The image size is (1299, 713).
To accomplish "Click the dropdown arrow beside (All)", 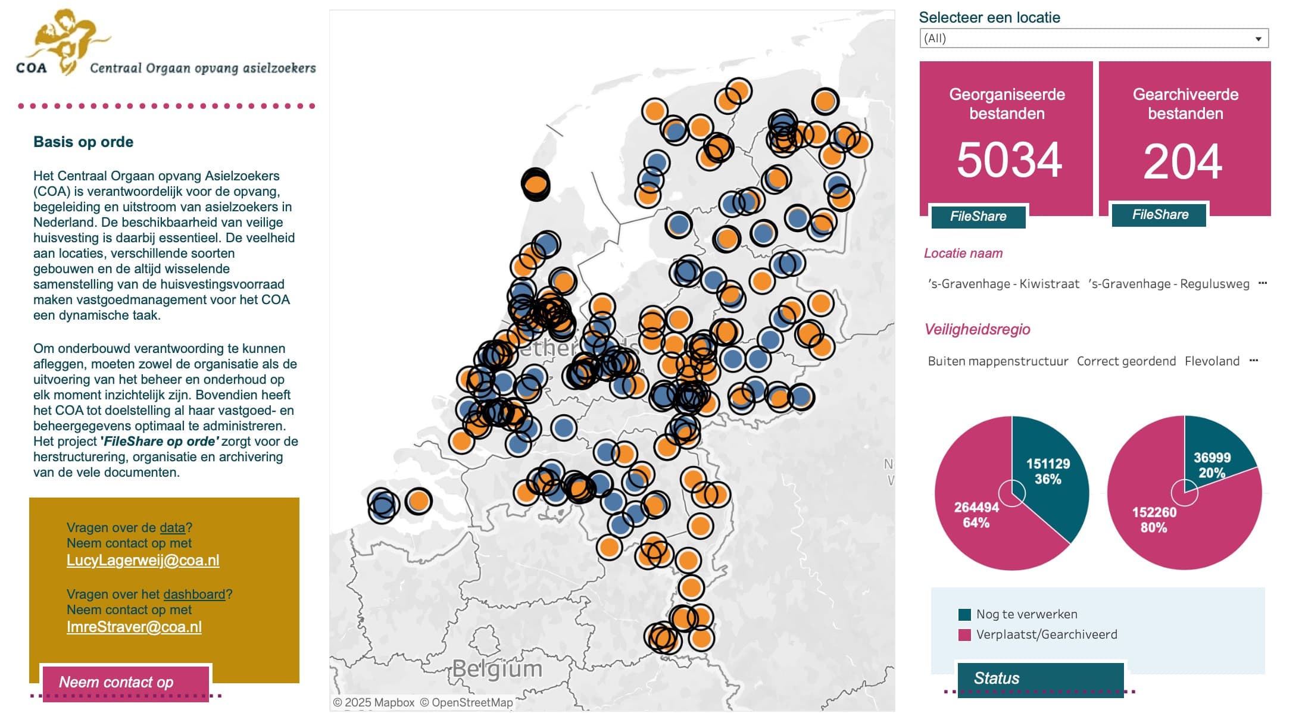I will (1258, 39).
